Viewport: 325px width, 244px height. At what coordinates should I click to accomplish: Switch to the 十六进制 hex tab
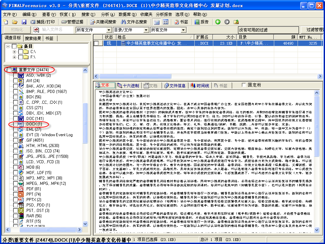128,86
